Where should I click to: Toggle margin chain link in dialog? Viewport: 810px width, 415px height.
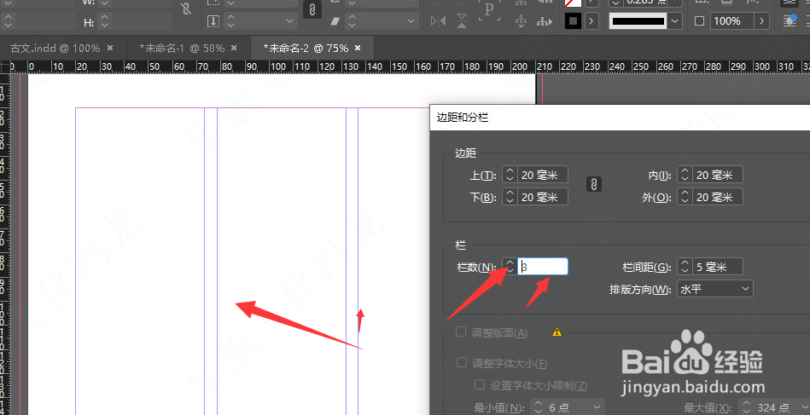point(594,184)
